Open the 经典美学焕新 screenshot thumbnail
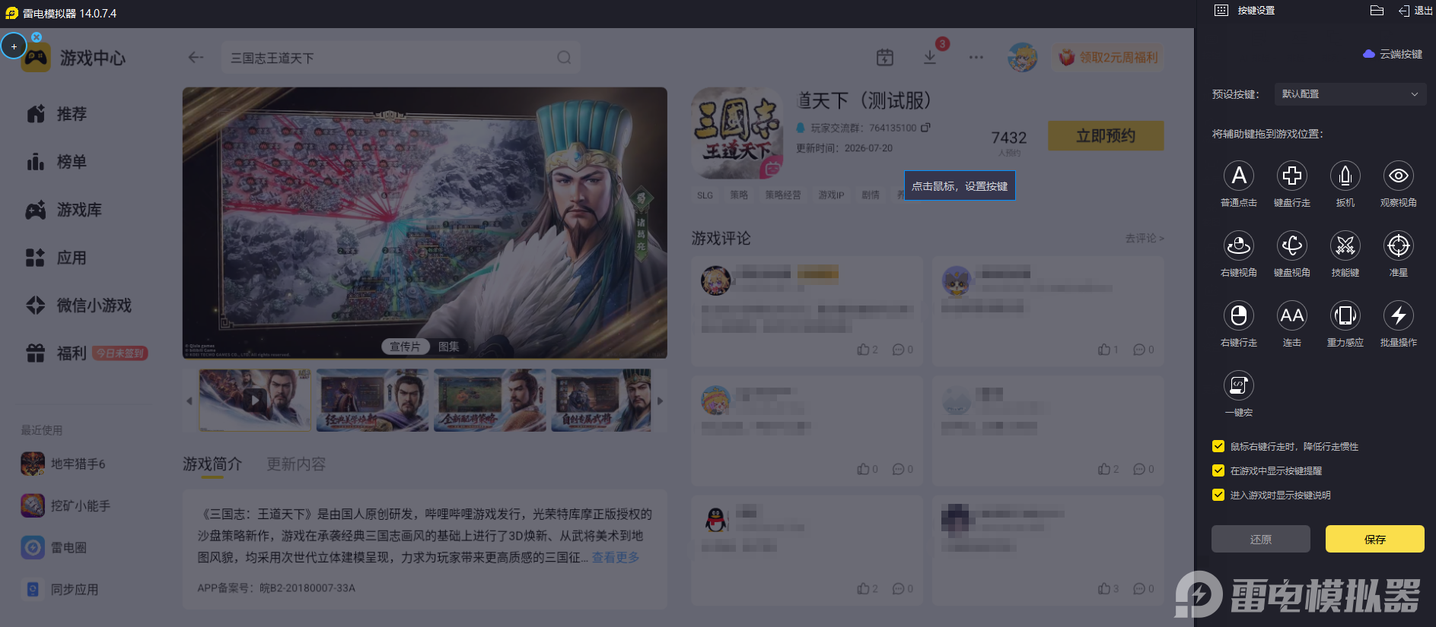The height and width of the screenshot is (627, 1436). 372,401
